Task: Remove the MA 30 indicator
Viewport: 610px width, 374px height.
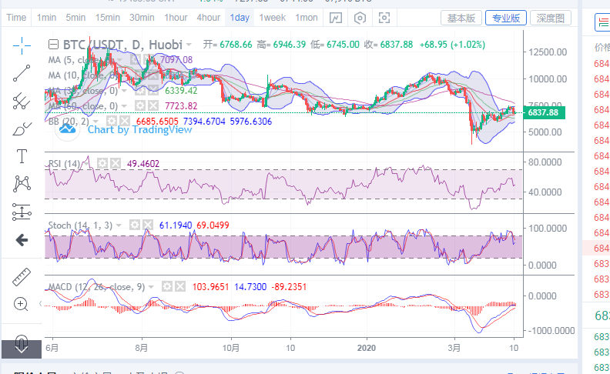Action: pyautogui.click(x=153, y=91)
